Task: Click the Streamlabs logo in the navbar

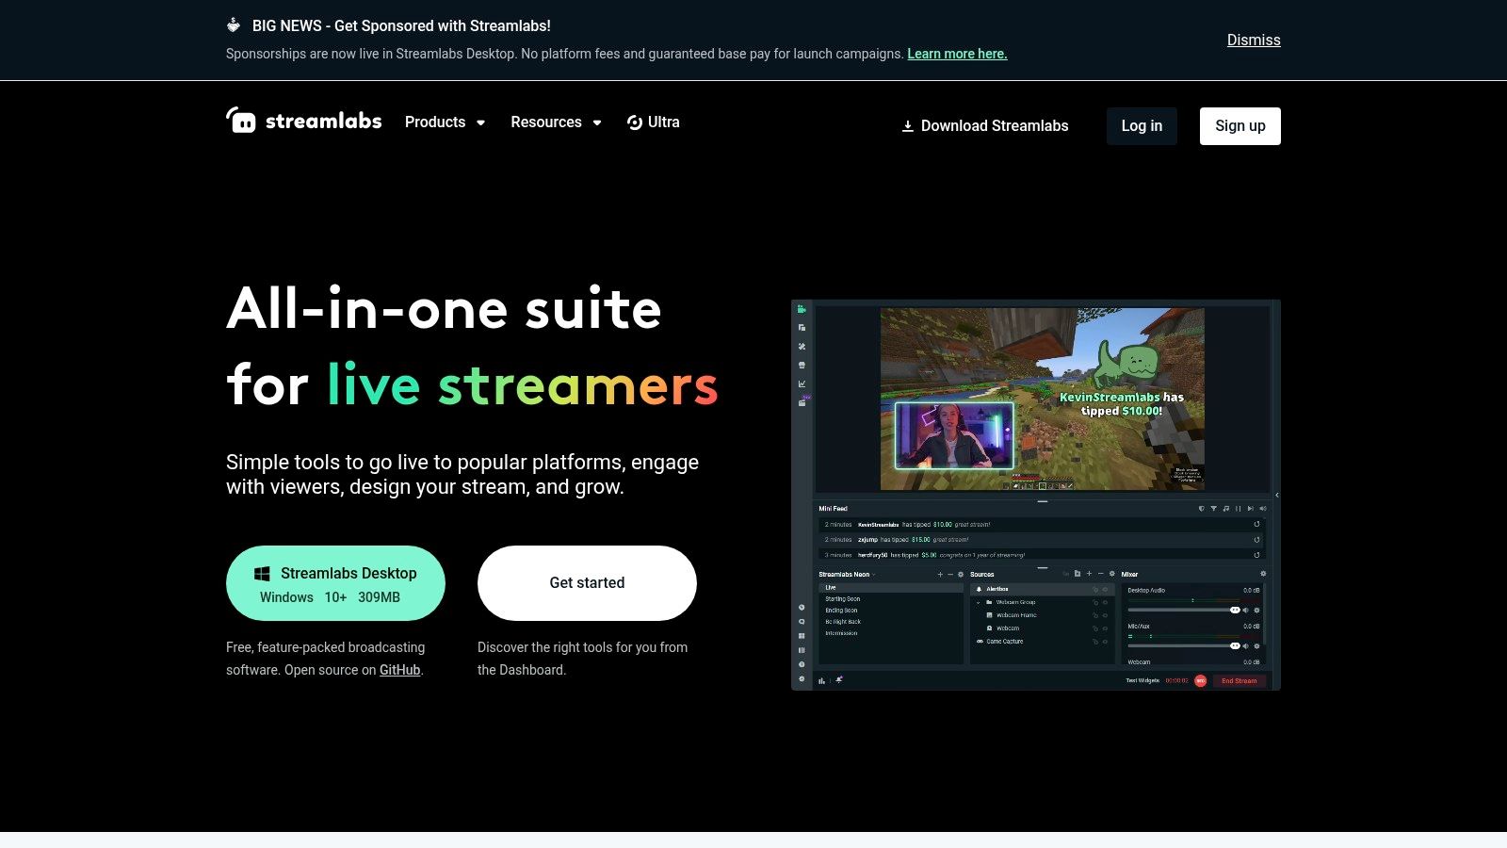Action: point(303,121)
